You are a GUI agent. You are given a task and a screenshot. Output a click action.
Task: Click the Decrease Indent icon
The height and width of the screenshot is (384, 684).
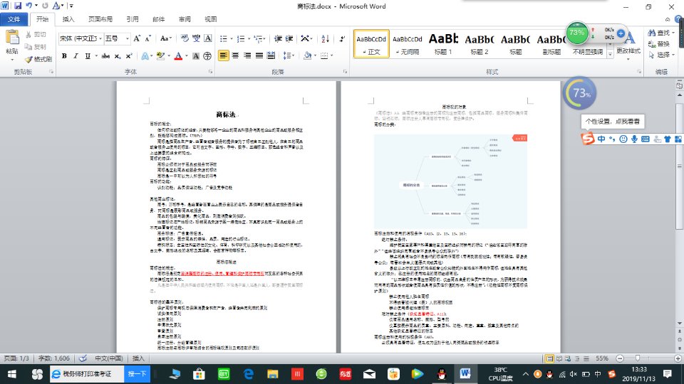point(278,38)
